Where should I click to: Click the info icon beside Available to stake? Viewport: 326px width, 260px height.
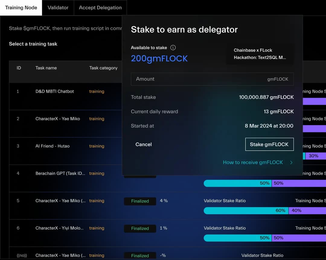(x=173, y=48)
